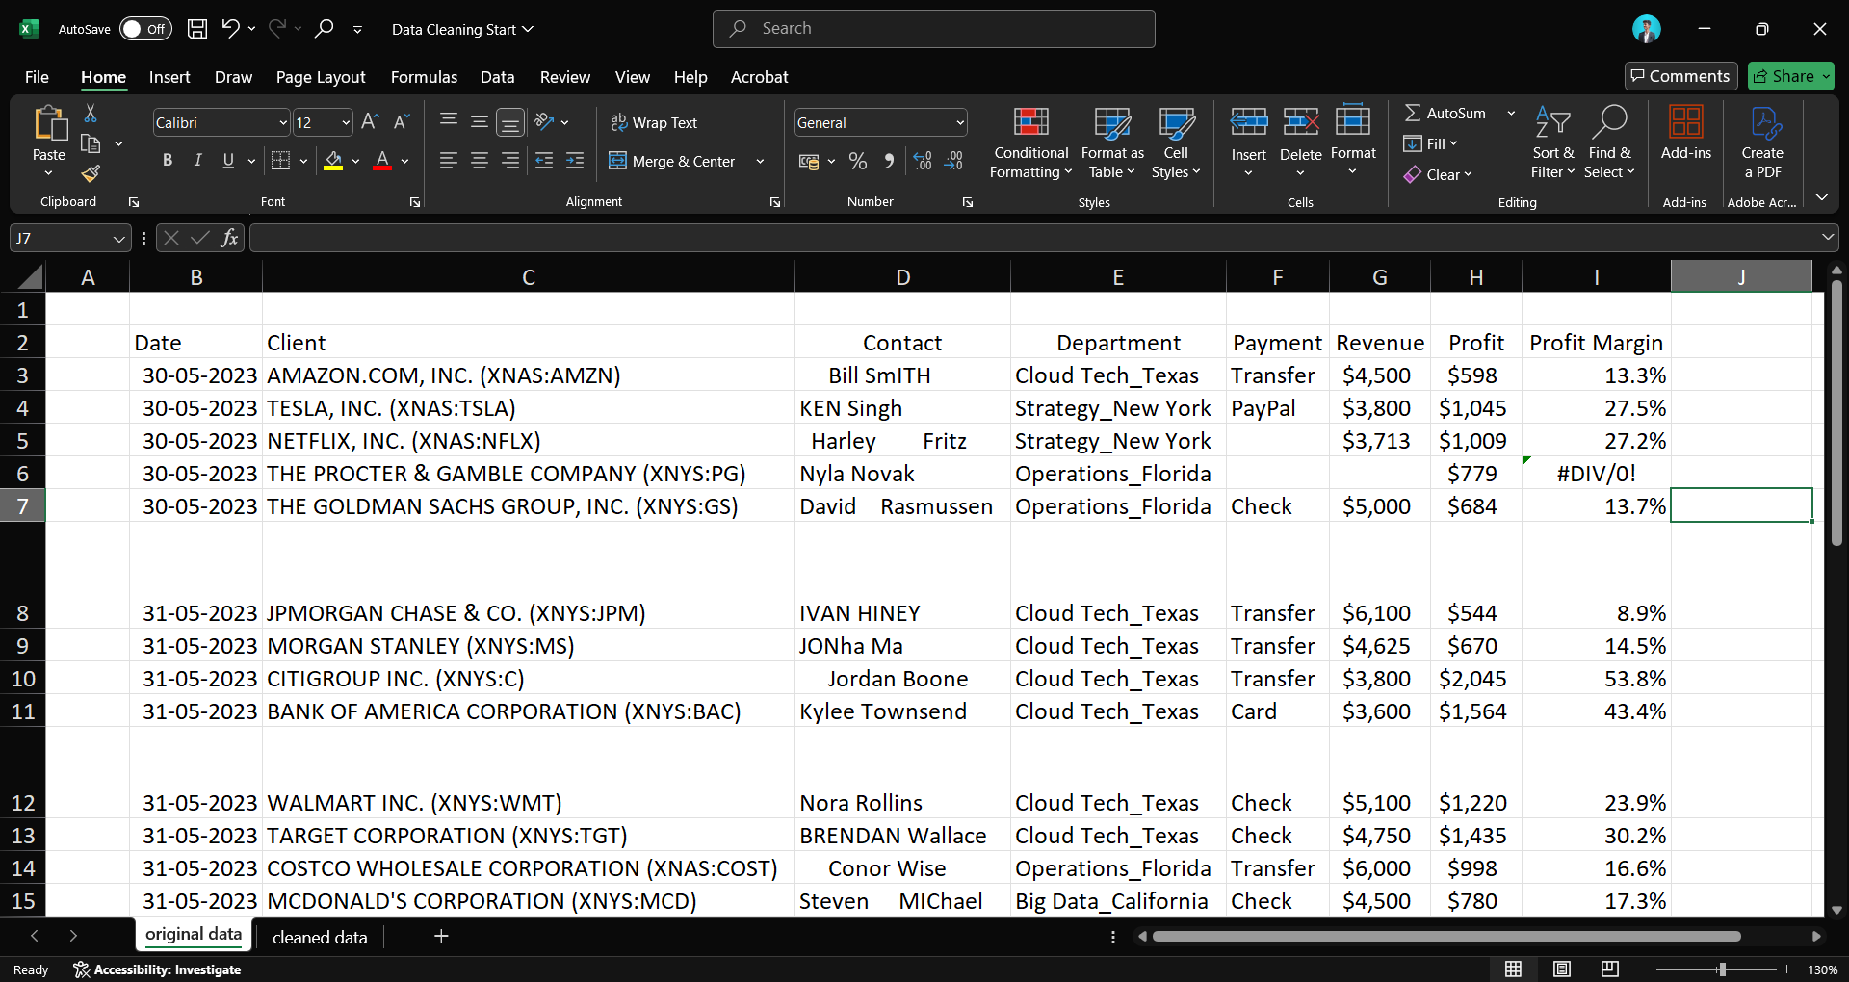Click the formula bar input field
The height and width of the screenshot is (982, 1849).
coord(1034,238)
